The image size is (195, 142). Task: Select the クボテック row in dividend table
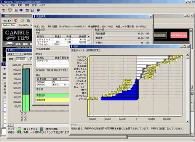(x=53, y=61)
